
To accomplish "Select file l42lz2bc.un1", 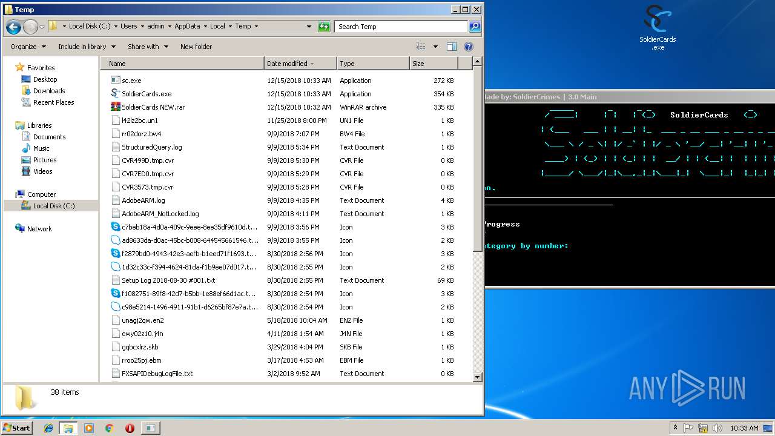I will coord(140,121).
